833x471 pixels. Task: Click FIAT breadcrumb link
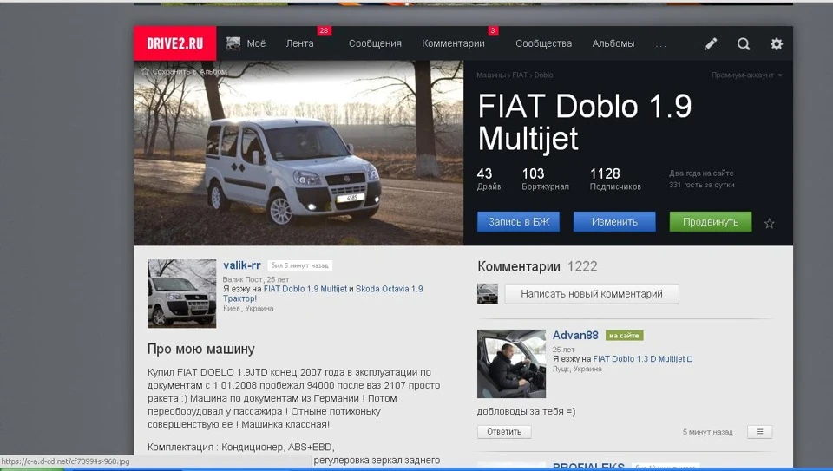[520, 75]
